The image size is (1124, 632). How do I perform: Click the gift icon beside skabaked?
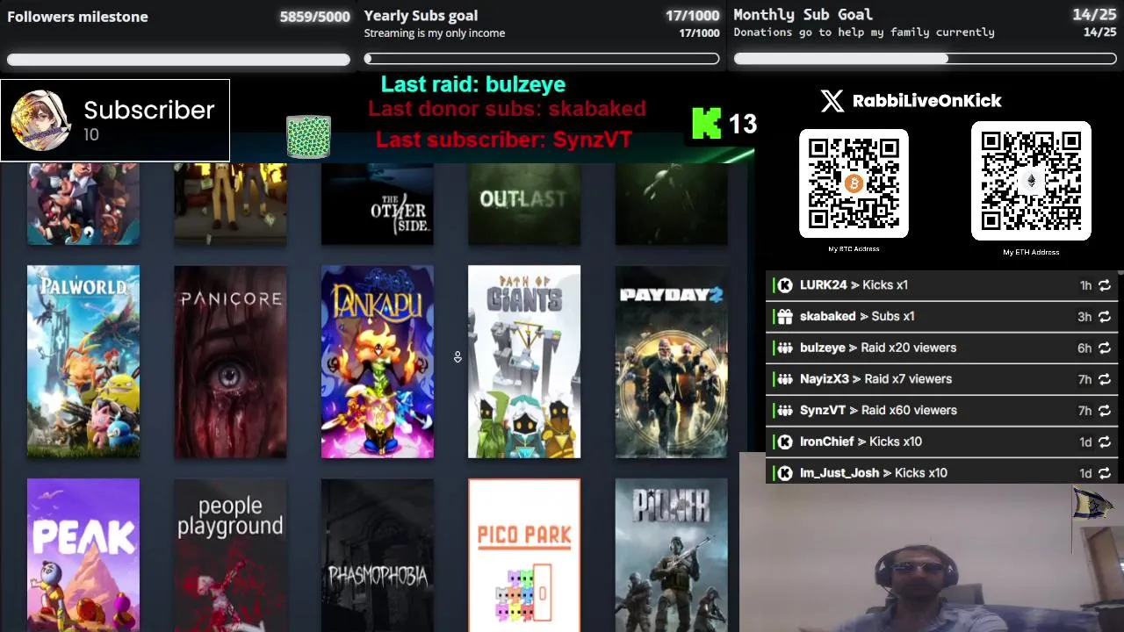(x=785, y=317)
